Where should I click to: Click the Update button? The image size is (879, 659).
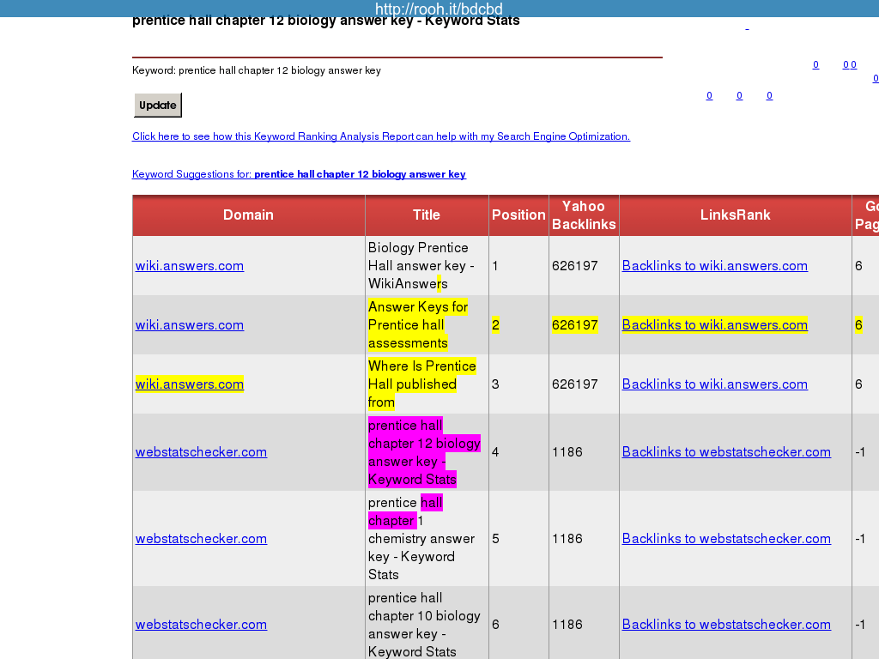click(x=158, y=106)
